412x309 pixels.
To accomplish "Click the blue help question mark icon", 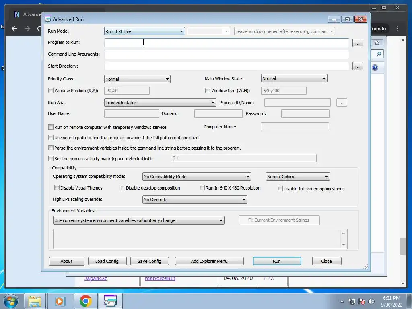I will tap(375, 68).
